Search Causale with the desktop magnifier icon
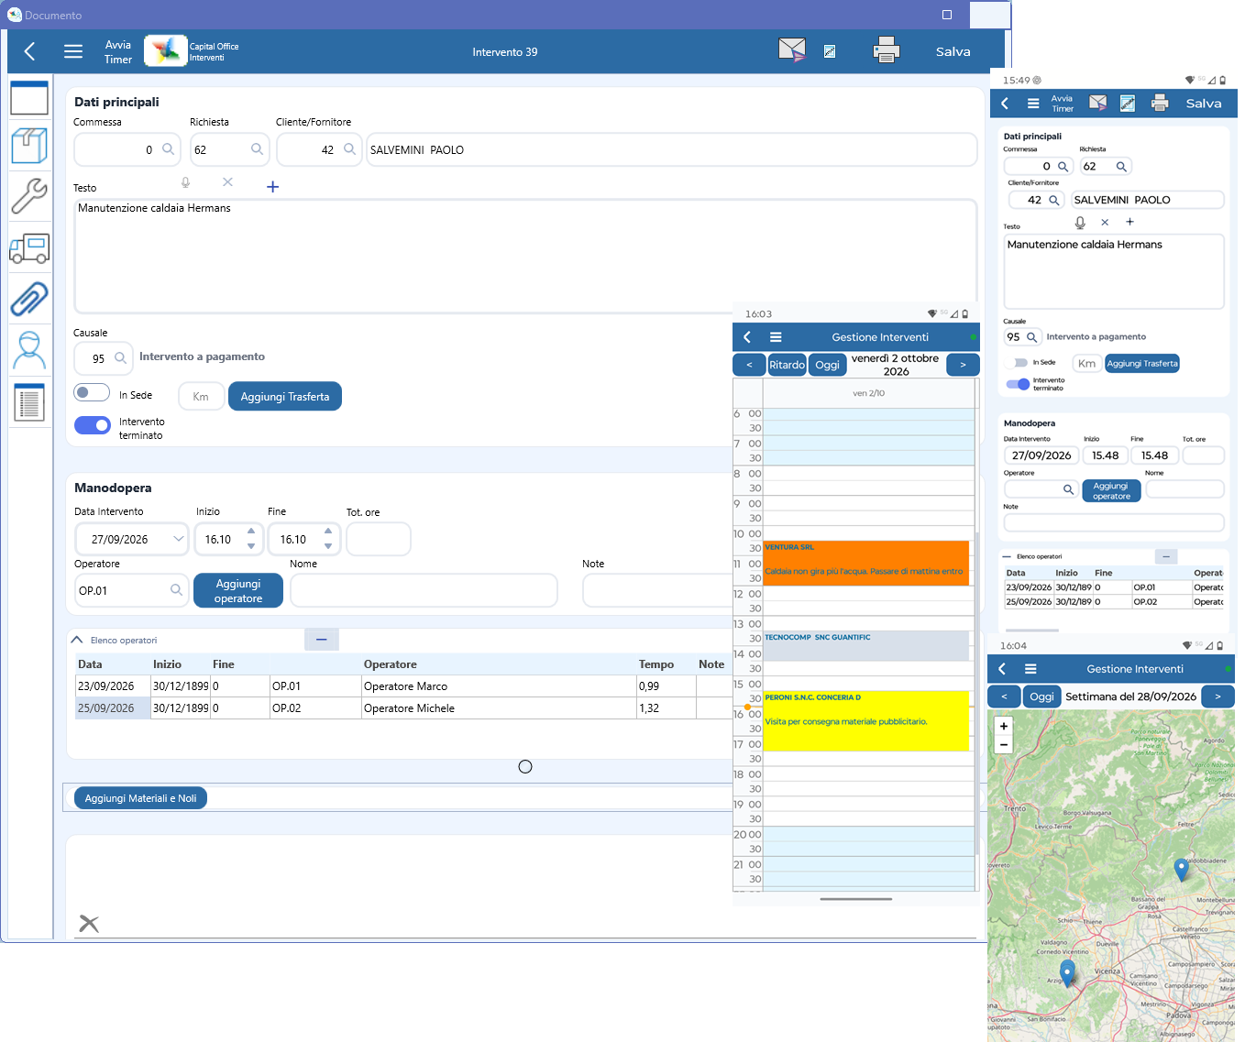1245x1042 pixels. point(120,358)
